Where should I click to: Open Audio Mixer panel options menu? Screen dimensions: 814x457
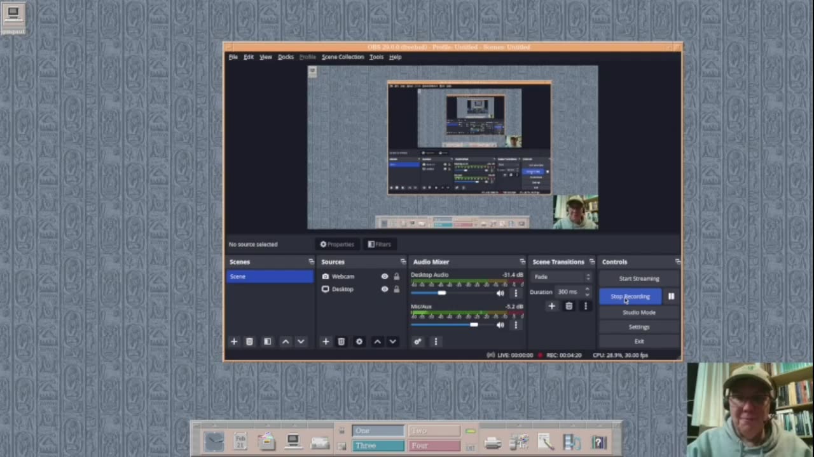coord(436,341)
